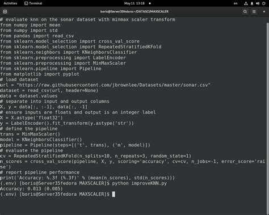Click the notification dot beside the clock
Image resolution: width=269 pixels, height=215 pixels.
click(x=150, y=3)
